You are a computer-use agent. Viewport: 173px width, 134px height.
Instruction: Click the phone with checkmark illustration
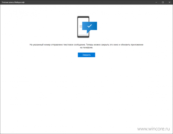point(87,27)
